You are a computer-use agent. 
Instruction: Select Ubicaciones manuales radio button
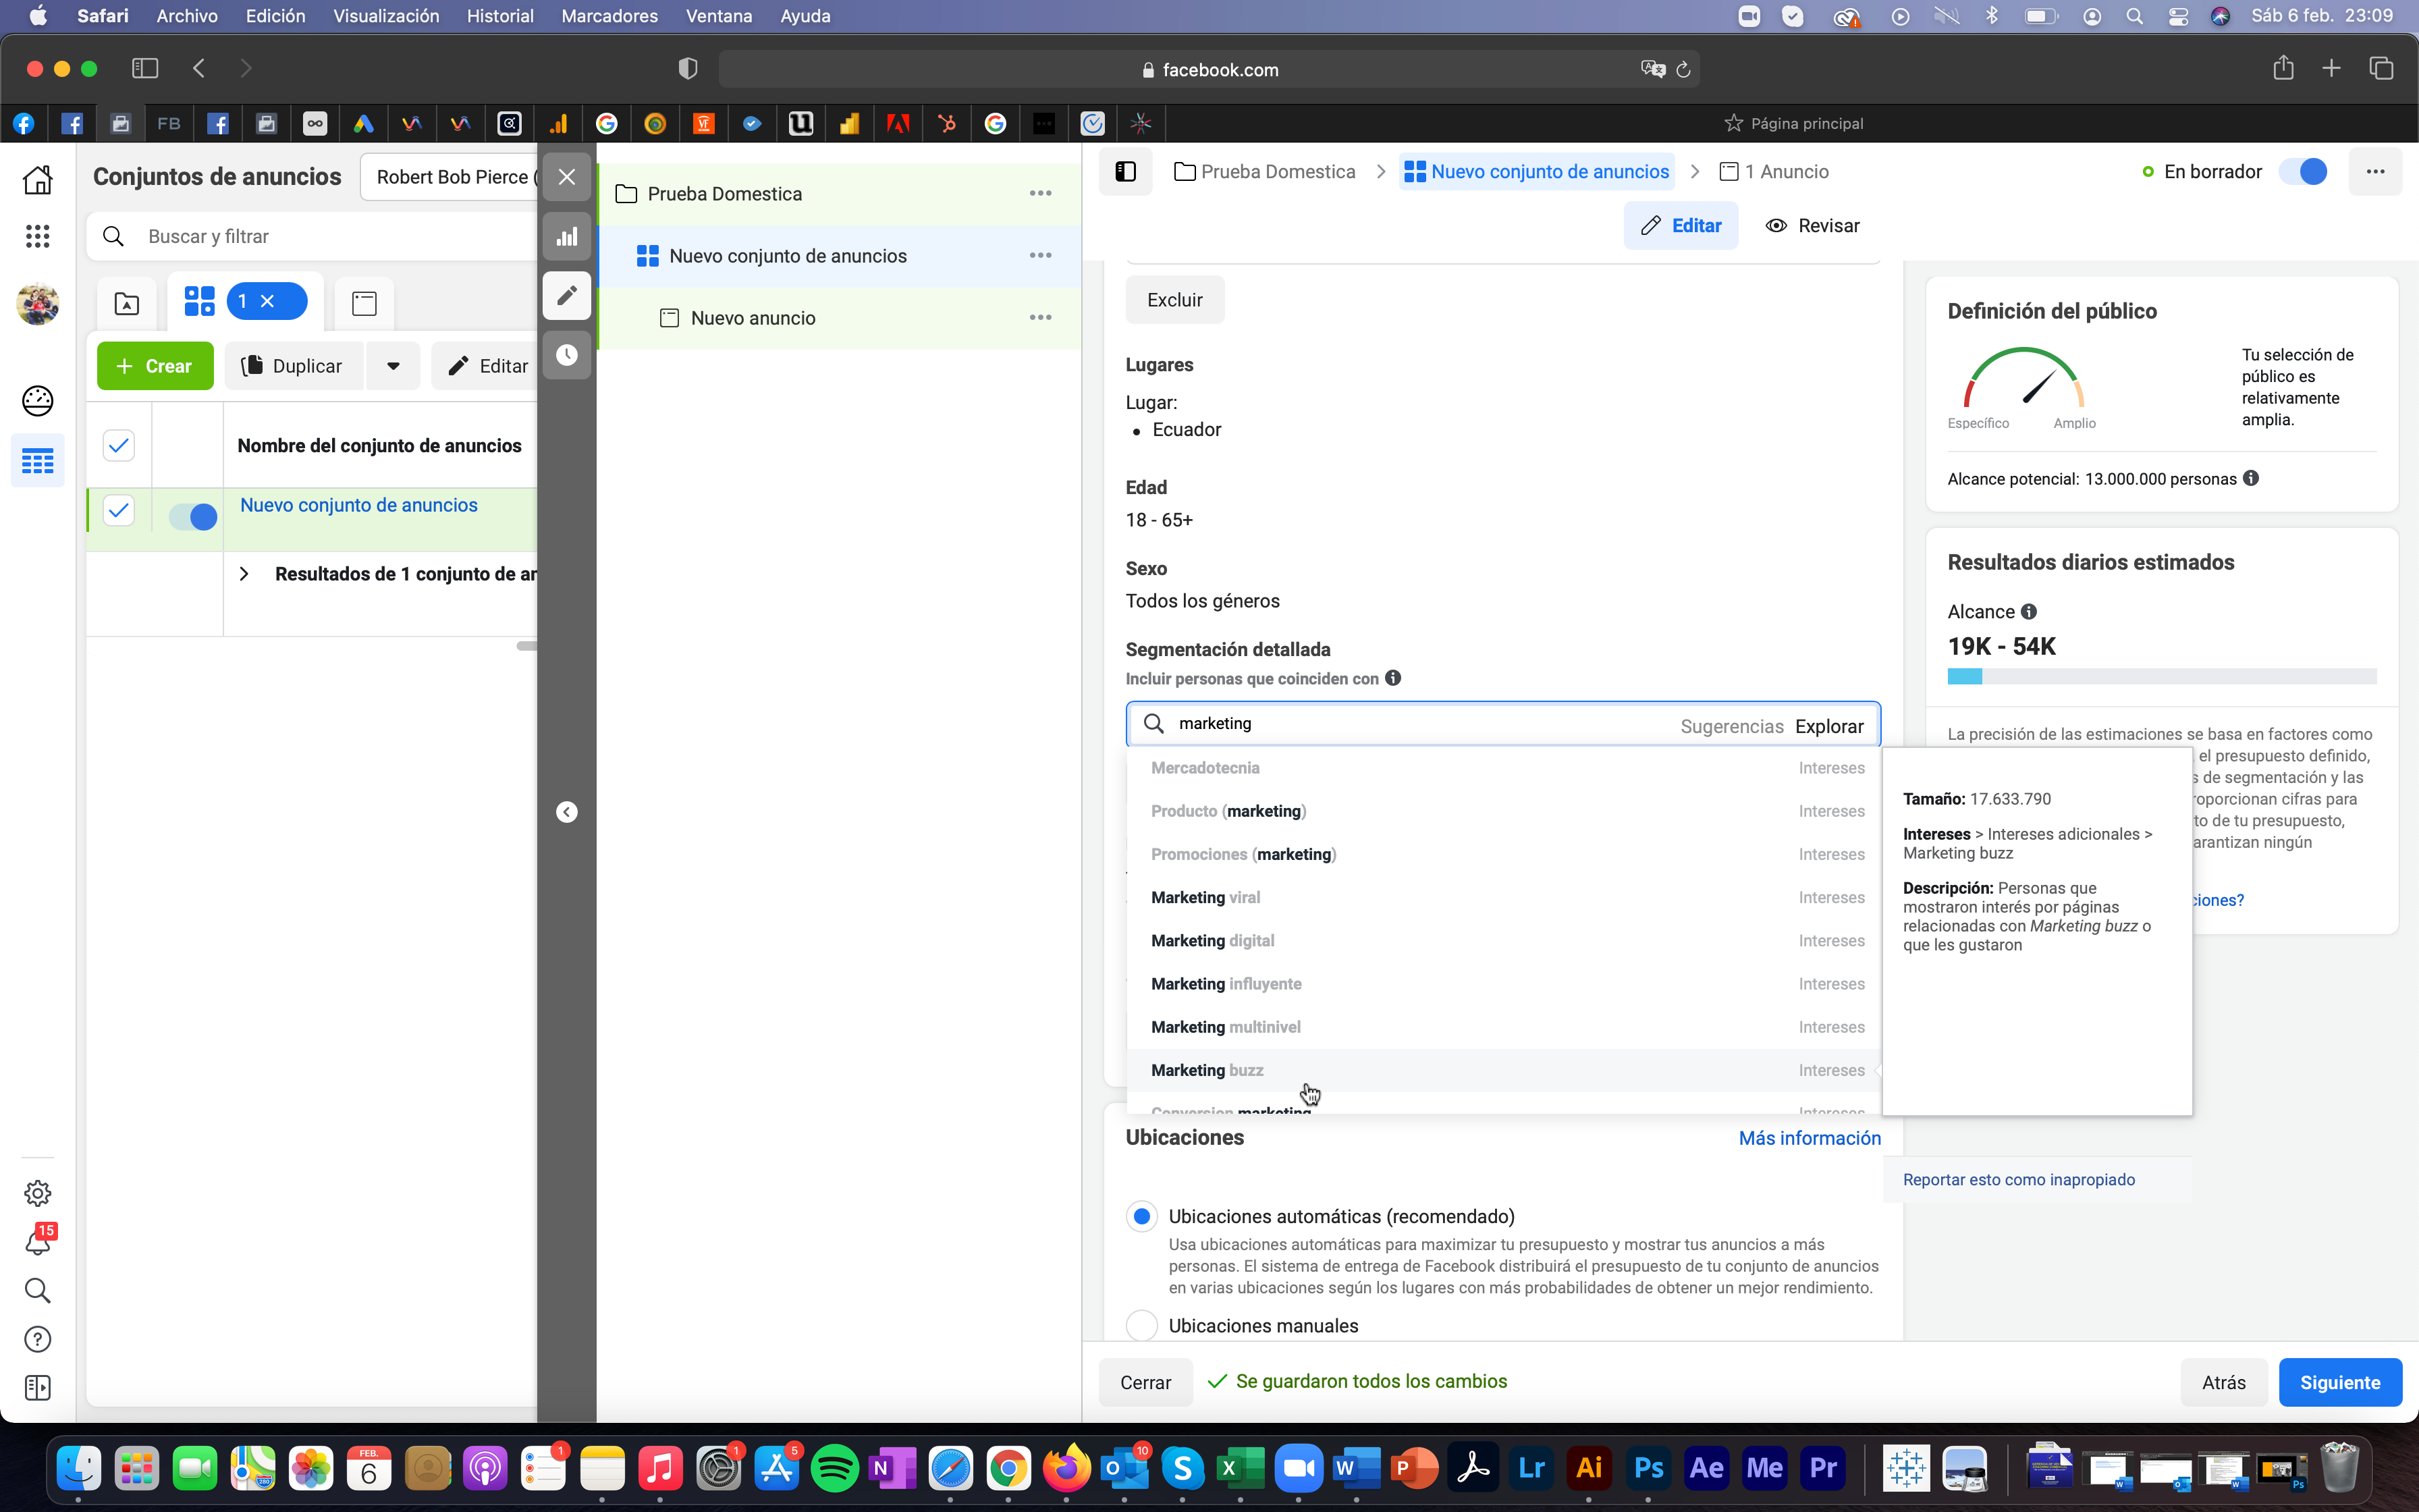[x=1141, y=1325]
